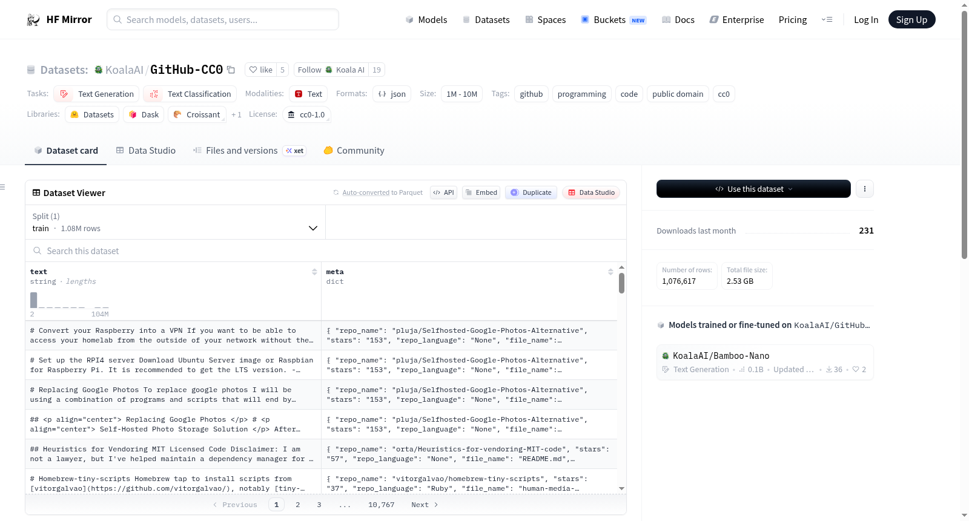
Task: Open the Use this dataset dropdown
Action: click(x=753, y=189)
